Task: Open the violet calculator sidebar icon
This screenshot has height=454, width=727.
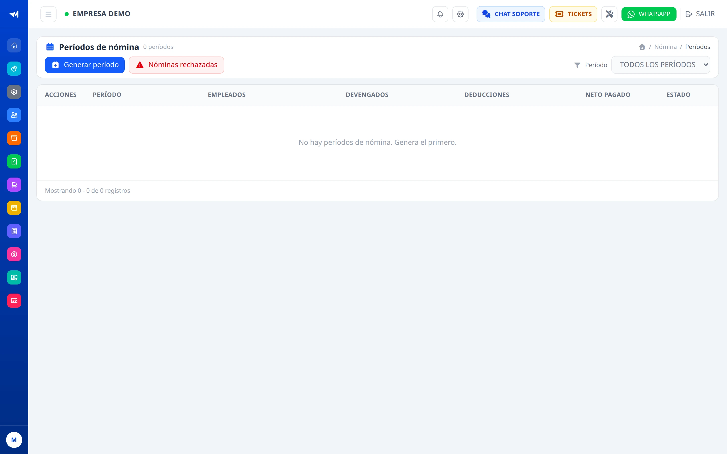Action: pos(14,231)
